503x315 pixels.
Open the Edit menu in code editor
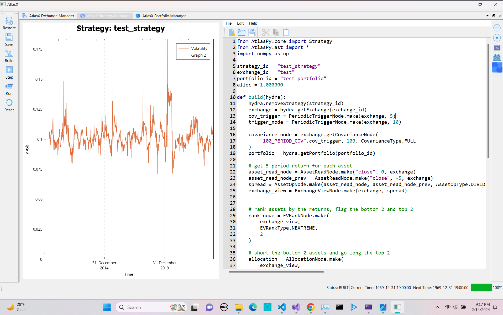click(240, 23)
